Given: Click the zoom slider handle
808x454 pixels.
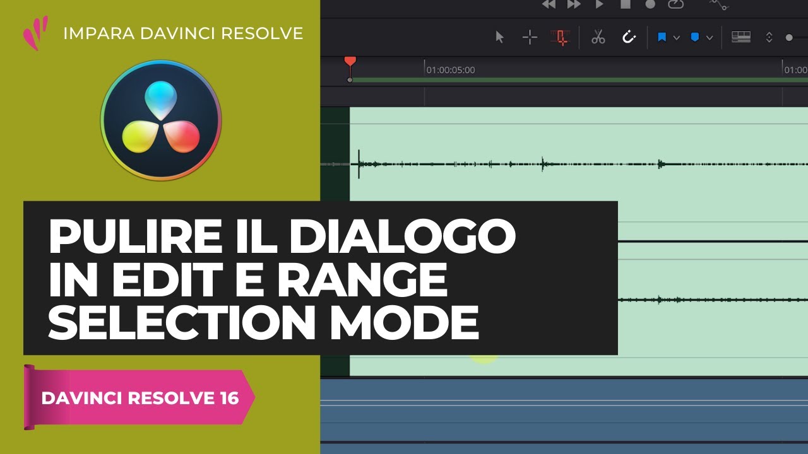Looking at the screenshot, I should [788, 37].
